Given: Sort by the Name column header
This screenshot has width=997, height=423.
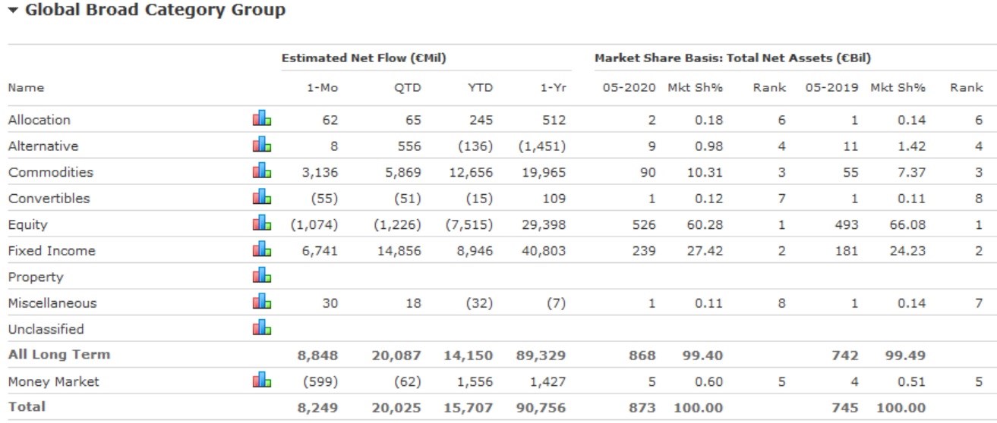Looking at the screenshot, I should (26, 88).
